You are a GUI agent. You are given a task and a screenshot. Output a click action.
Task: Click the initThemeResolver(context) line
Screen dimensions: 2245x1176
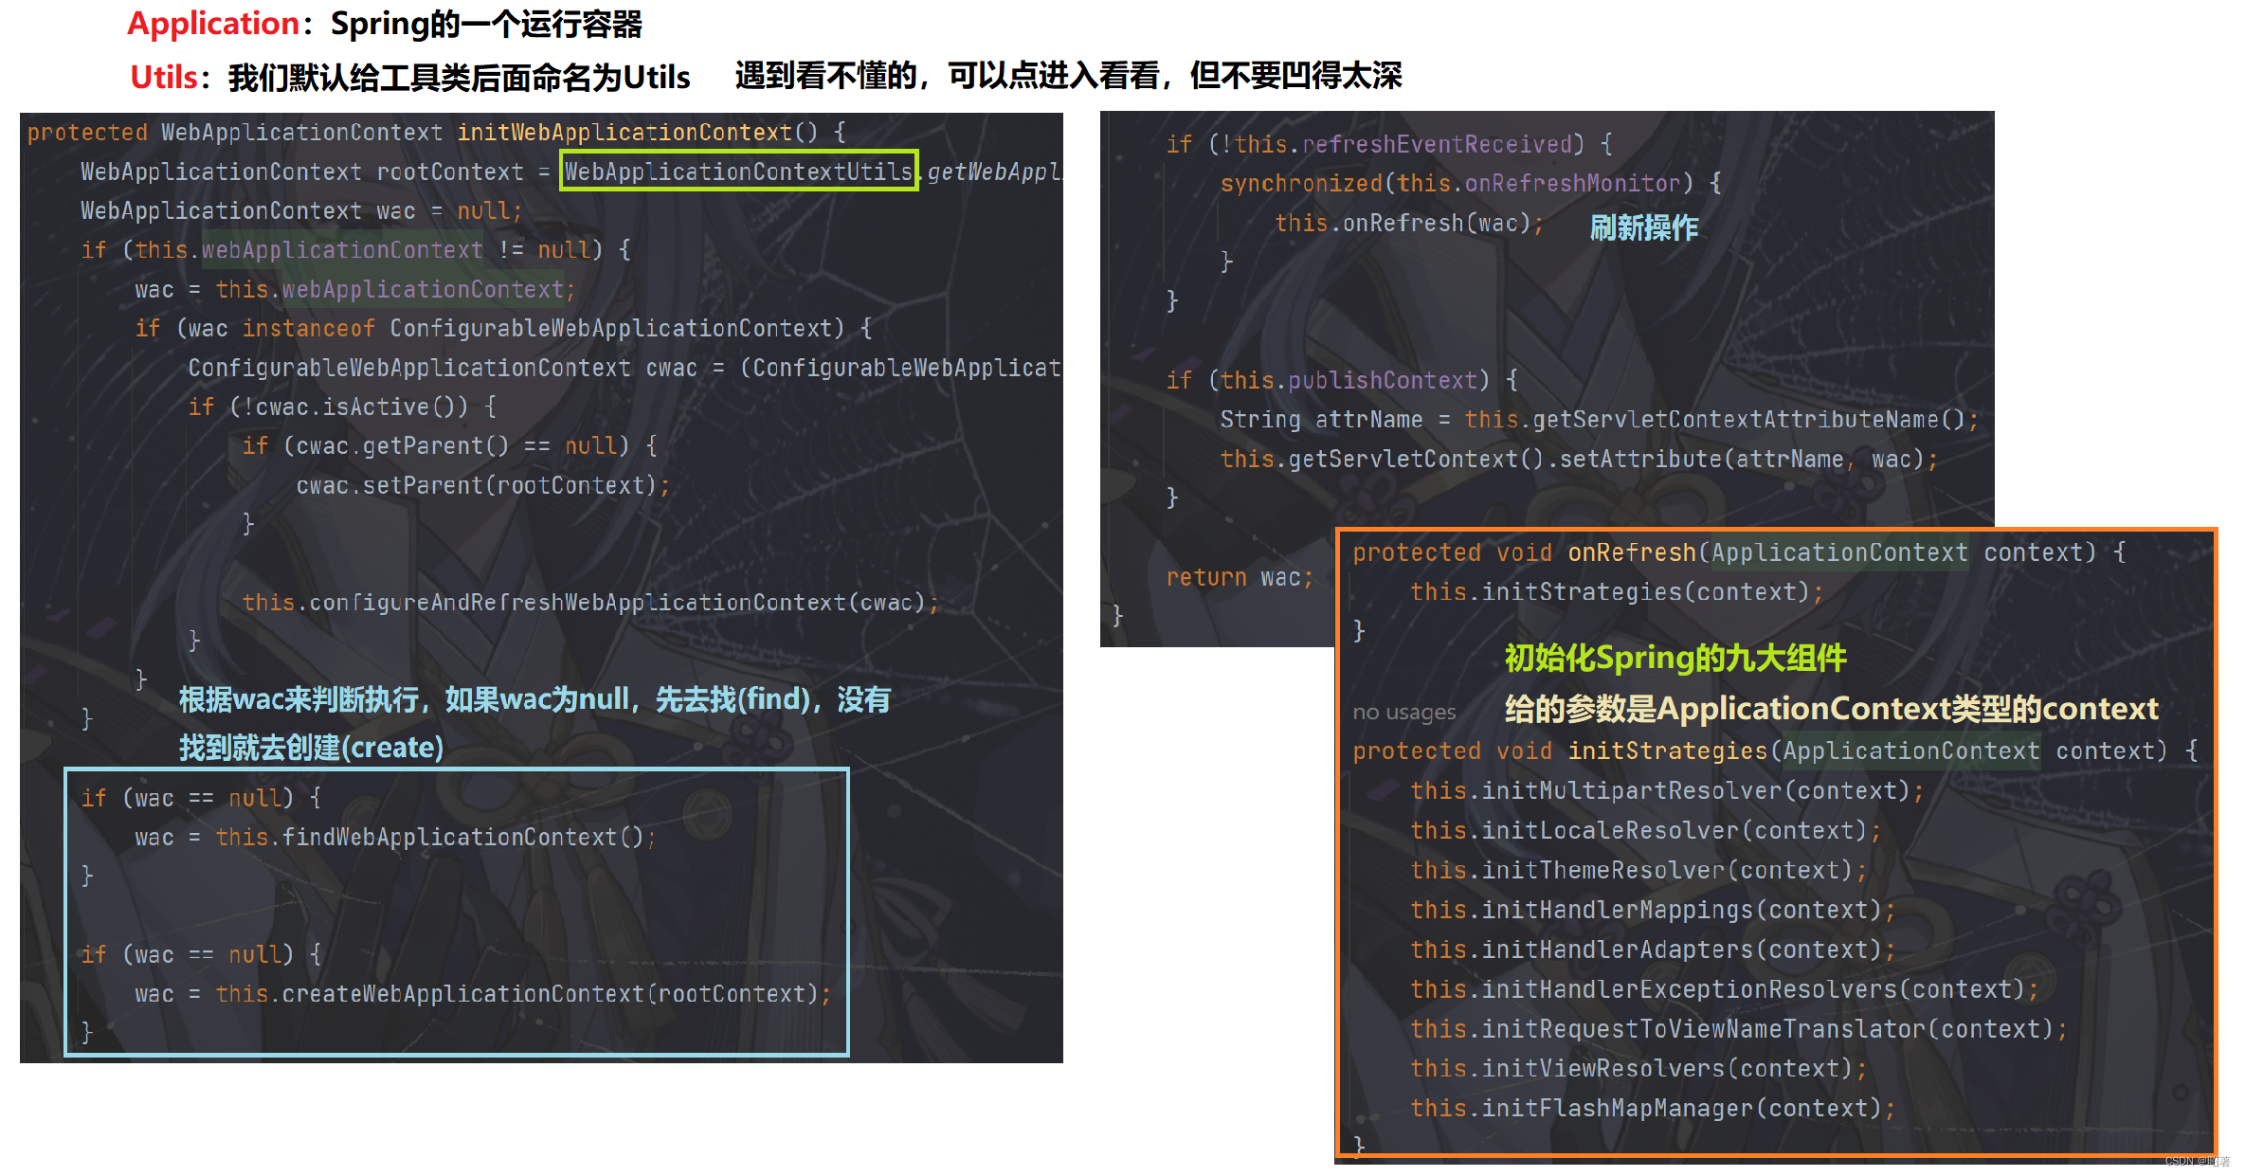click(x=1638, y=871)
